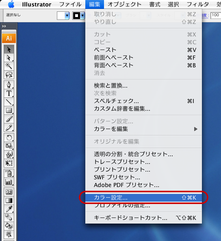The image size is (221, 241).
Task: Open the フィルタ menu
Action: [198, 4]
